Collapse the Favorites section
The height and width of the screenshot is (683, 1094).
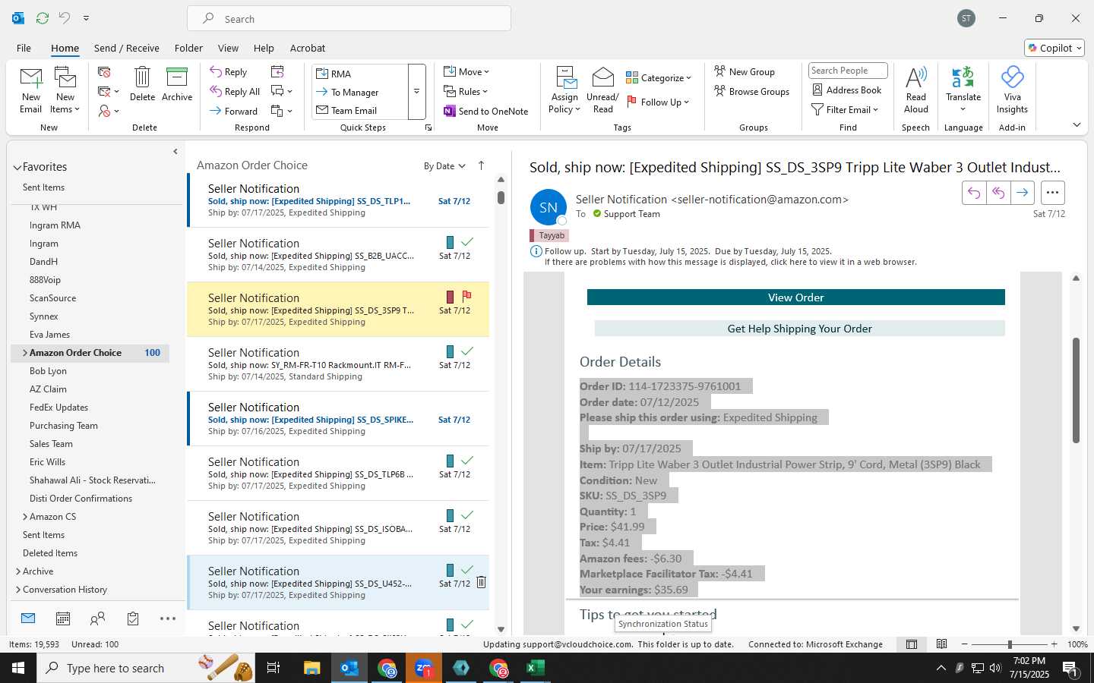[17, 168]
